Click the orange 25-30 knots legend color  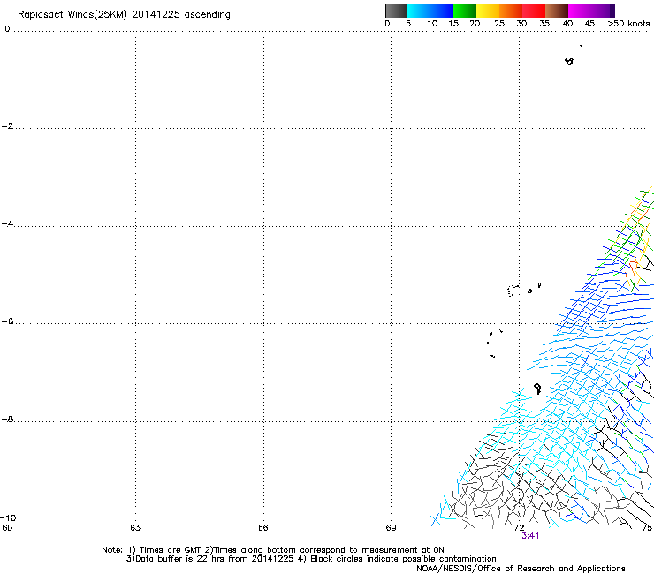(511, 11)
